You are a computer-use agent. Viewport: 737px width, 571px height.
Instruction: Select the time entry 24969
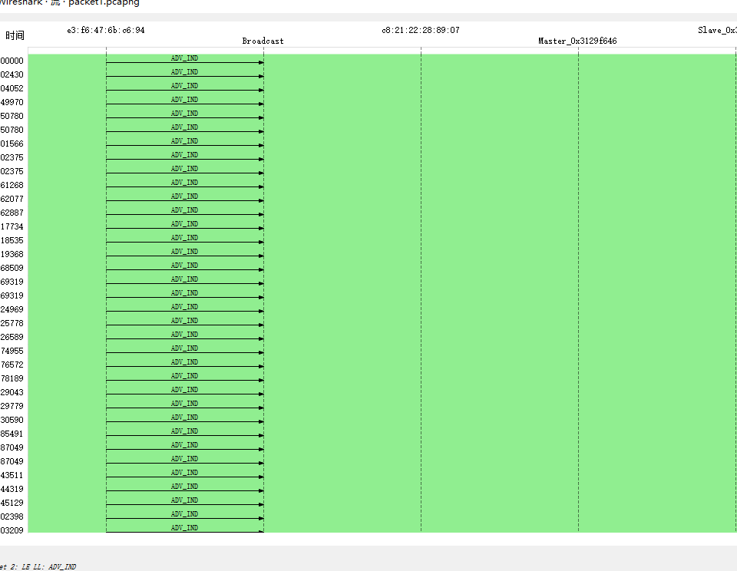pos(12,309)
